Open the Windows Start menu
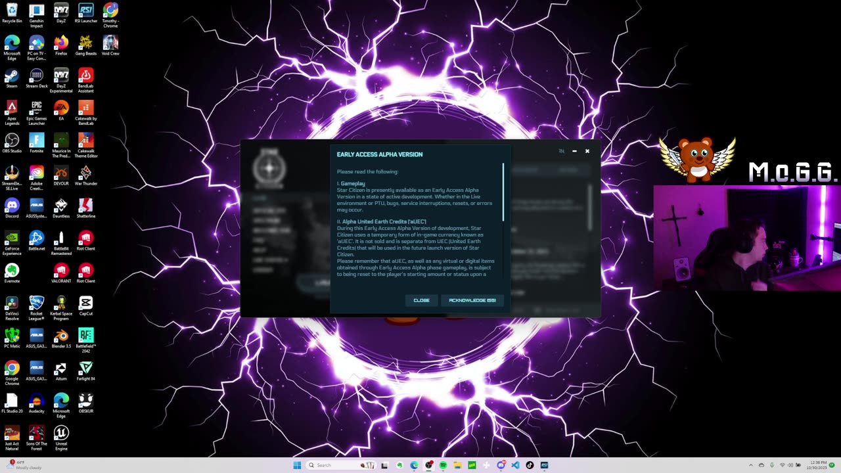This screenshot has width=841, height=473. point(297,465)
